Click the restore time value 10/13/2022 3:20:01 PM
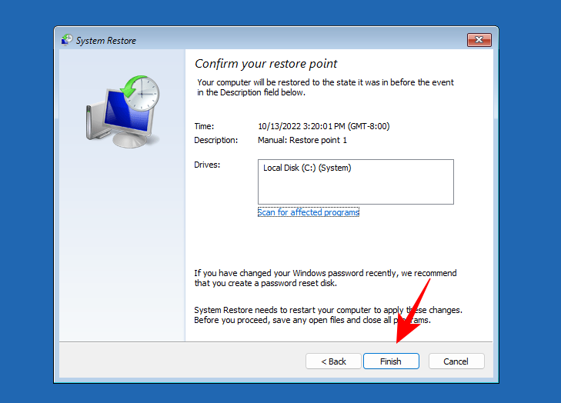 324,126
